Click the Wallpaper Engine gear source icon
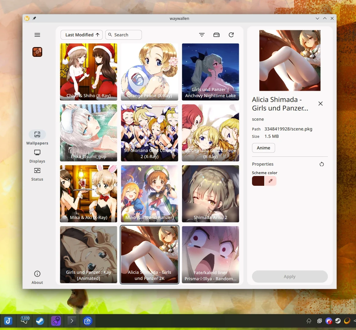The width and height of the screenshot is (356, 330). (x=37, y=52)
